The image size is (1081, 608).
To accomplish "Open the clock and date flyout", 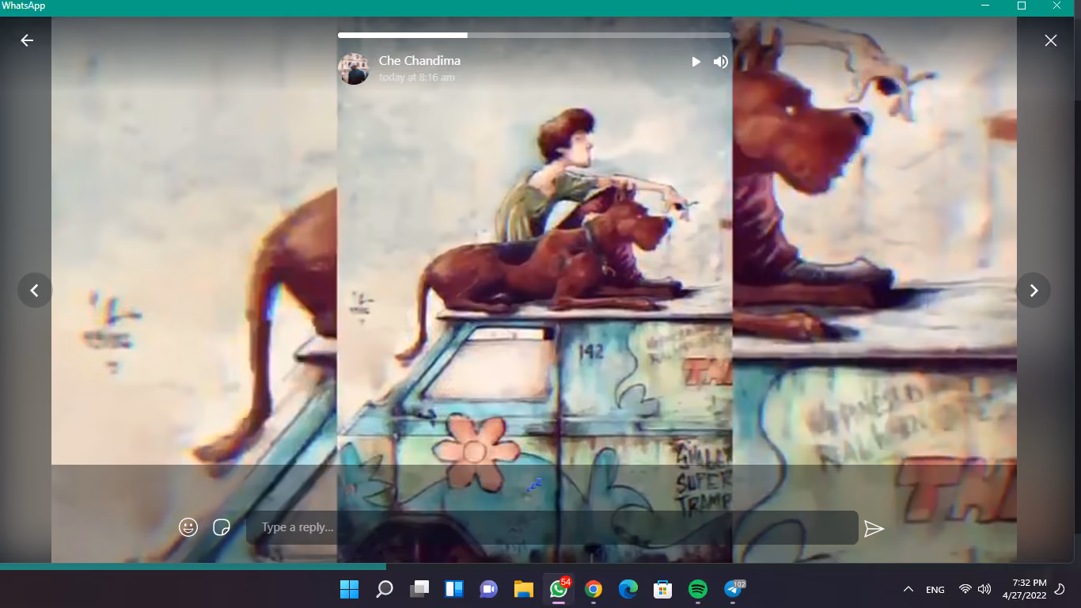I will tap(1024, 589).
